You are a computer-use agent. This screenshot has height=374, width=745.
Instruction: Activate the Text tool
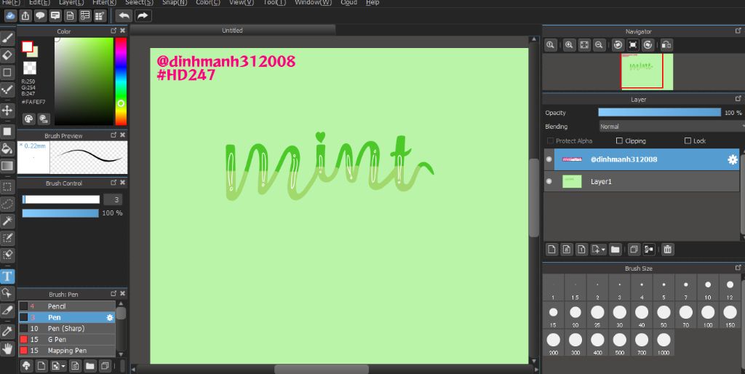pyautogui.click(x=7, y=276)
